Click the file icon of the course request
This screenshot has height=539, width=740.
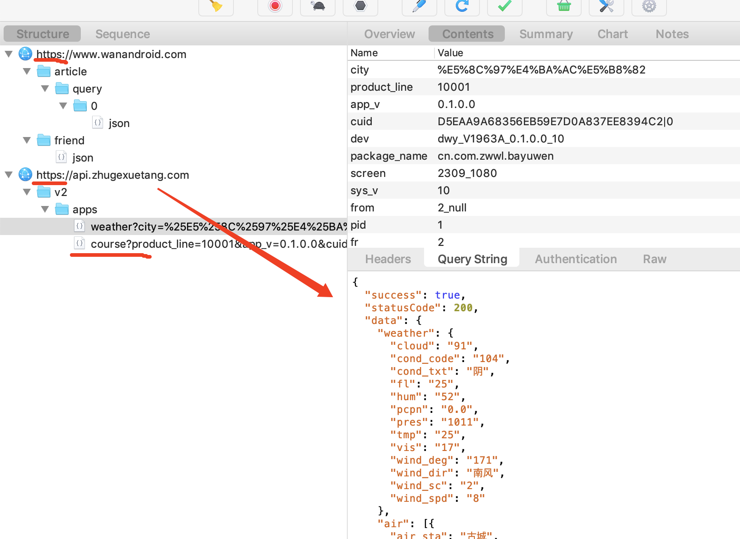[79, 243]
